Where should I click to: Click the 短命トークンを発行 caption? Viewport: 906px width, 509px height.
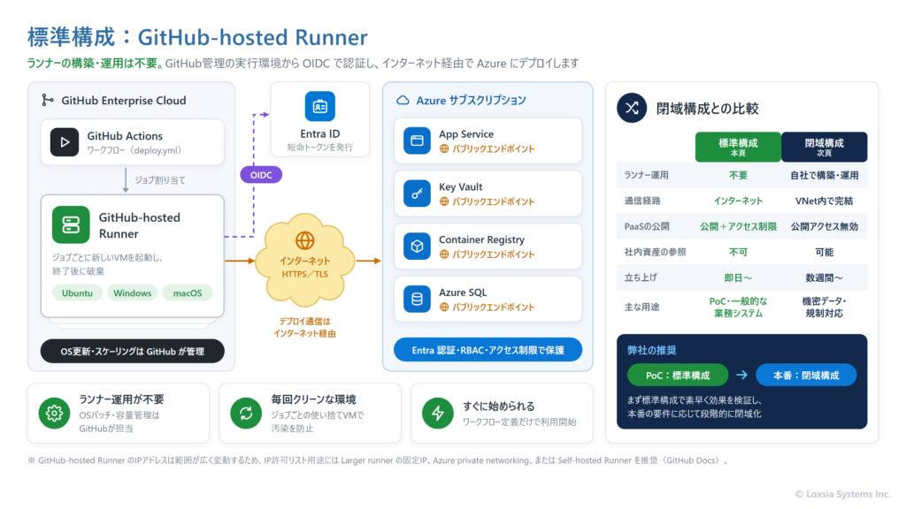[320, 148]
